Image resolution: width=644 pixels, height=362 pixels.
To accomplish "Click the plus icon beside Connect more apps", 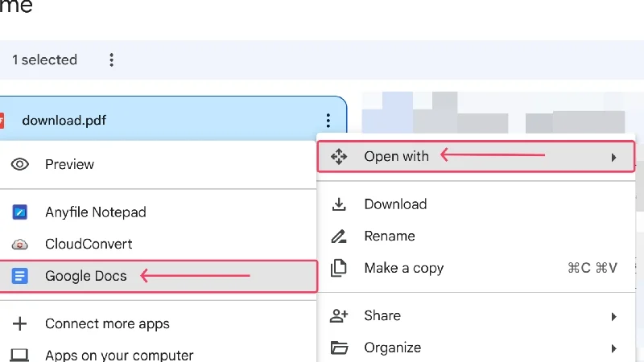I will (x=20, y=324).
